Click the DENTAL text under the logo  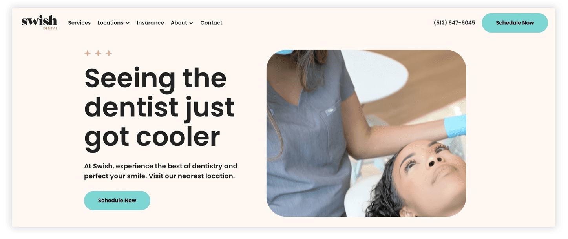[50, 29]
